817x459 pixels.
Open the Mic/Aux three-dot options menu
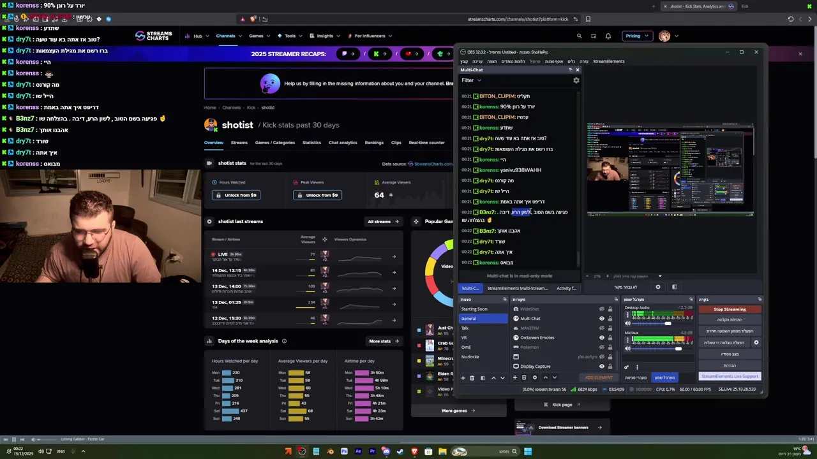tap(627, 339)
